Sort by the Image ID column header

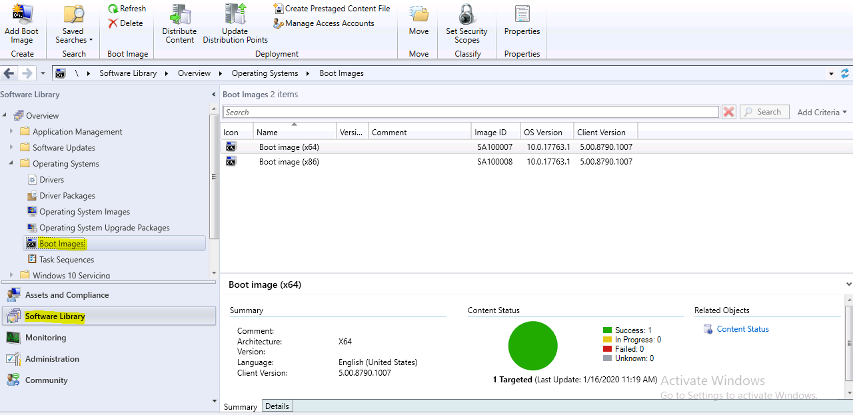(x=495, y=131)
